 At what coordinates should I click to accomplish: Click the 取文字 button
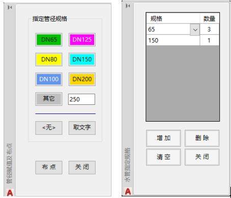82,128
